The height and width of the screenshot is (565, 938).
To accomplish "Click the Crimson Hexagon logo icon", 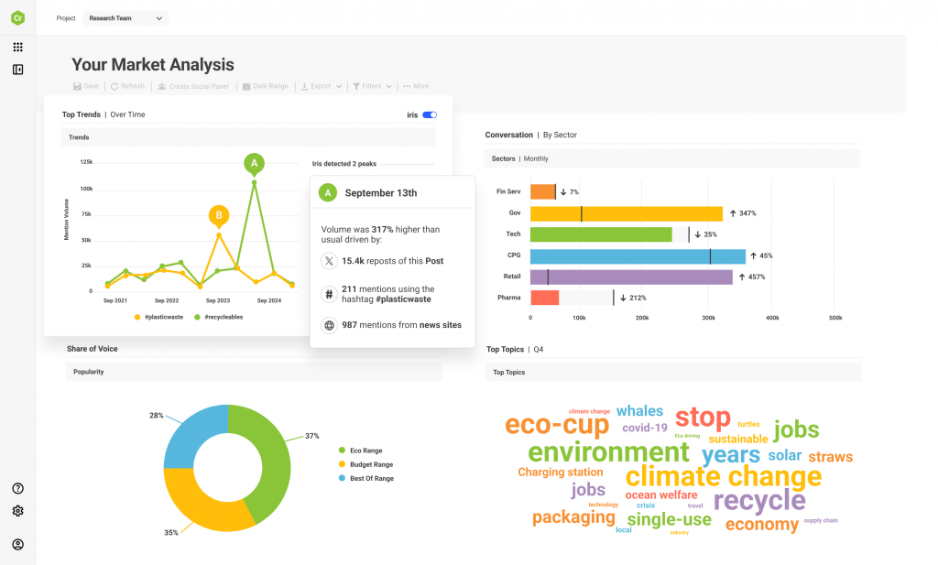I will [17, 17].
